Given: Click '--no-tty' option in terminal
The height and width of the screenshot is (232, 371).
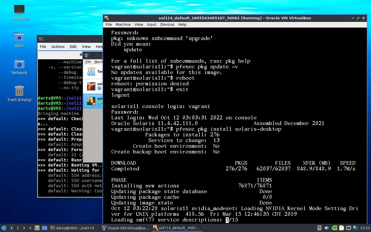Looking at the screenshot, I should click(x=69, y=88).
